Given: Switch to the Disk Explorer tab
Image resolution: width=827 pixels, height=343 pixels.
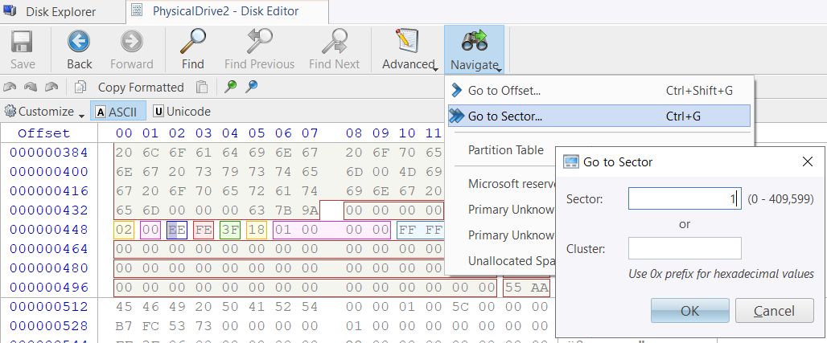Looking at the screenshot, I should click(59, 12).
